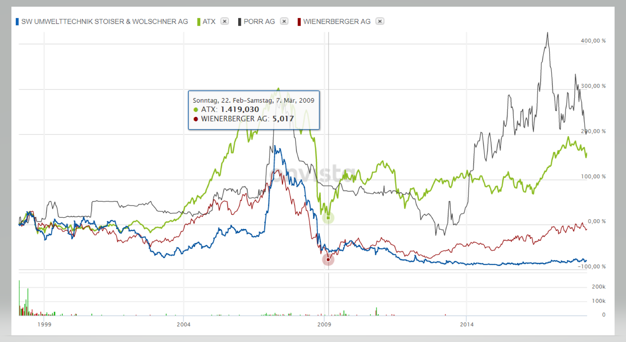
Task: Click the blue SW Umwelttechnik legend swatch
Action: coord(17,22)
